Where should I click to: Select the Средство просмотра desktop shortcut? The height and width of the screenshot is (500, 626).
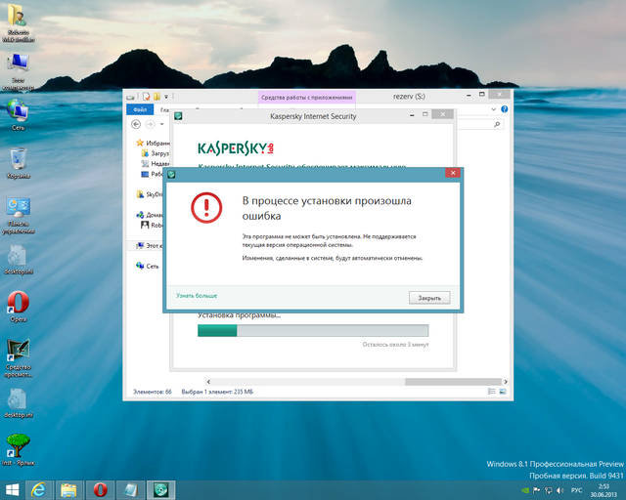coord(18,358)
